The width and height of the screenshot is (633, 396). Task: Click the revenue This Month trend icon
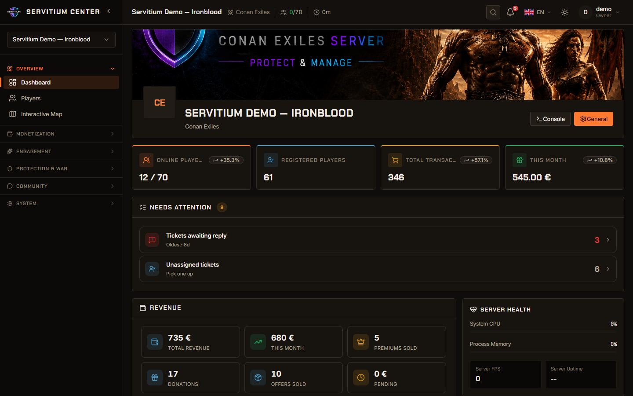click(258, 342)
